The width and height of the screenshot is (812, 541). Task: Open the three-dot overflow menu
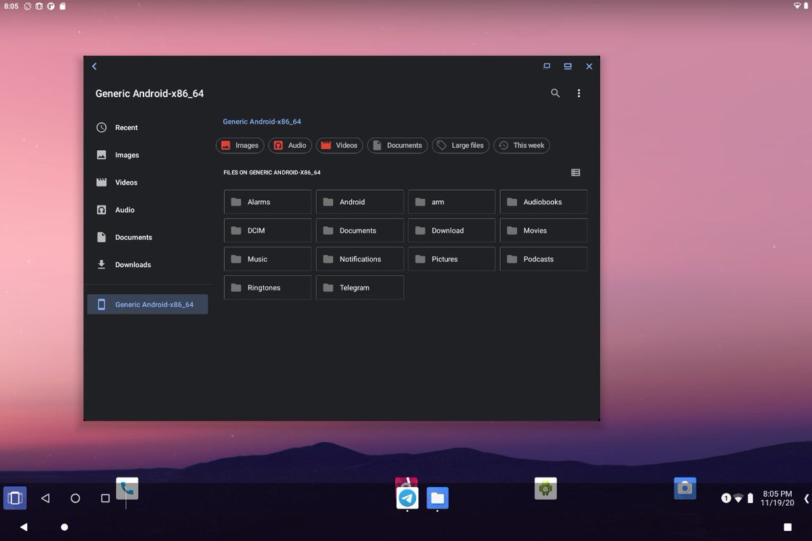click(579, 93)
